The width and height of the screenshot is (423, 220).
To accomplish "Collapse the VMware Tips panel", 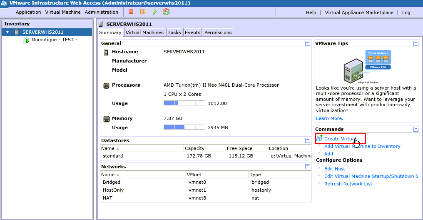I will tap(416, 43).
